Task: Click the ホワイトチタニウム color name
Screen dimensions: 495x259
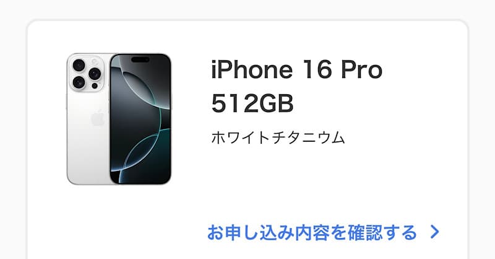Action: [x=278, y=138]
